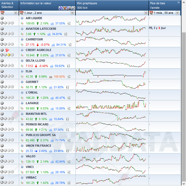
Task: Toggle selection A for AIR LIQUIDE
Action: (x=2, y=23)
